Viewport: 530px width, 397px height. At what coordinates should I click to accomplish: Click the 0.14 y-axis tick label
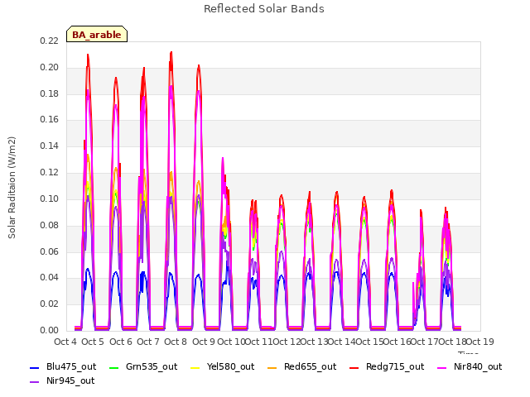click(49, 146)
